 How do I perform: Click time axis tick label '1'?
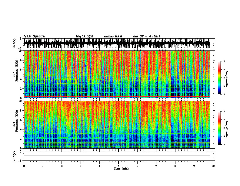43,166
